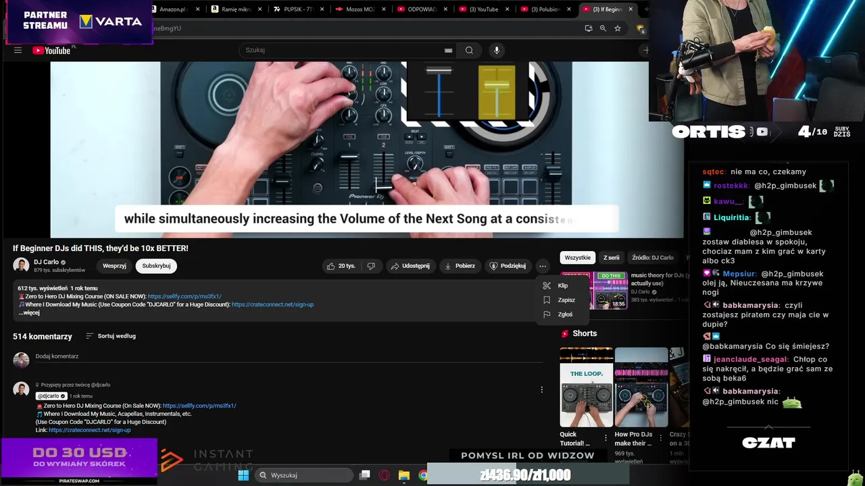Open the Windows Start button
The height and width of the screenshot is (486, 865).
(x=243, y=475)
